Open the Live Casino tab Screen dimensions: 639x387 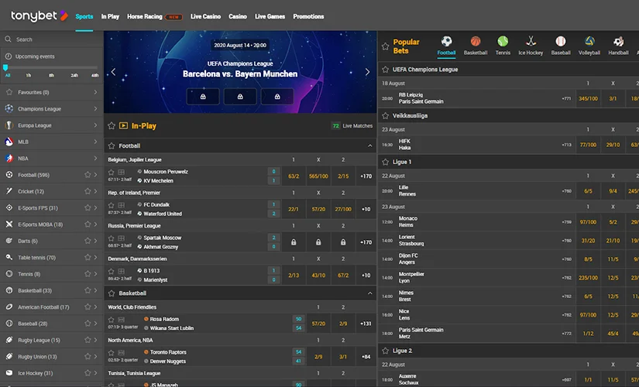pos(205,17)
